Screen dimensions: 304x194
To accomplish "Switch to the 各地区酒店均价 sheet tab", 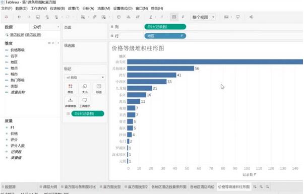I will (202, 187).
